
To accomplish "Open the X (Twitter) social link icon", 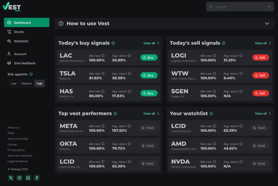I will coord(11,178).
